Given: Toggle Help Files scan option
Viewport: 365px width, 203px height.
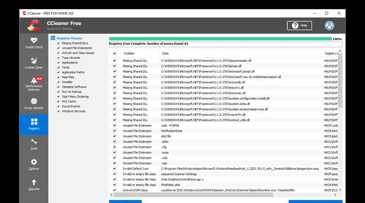Looking at the screenshot, I should click(x=59, y=78).
